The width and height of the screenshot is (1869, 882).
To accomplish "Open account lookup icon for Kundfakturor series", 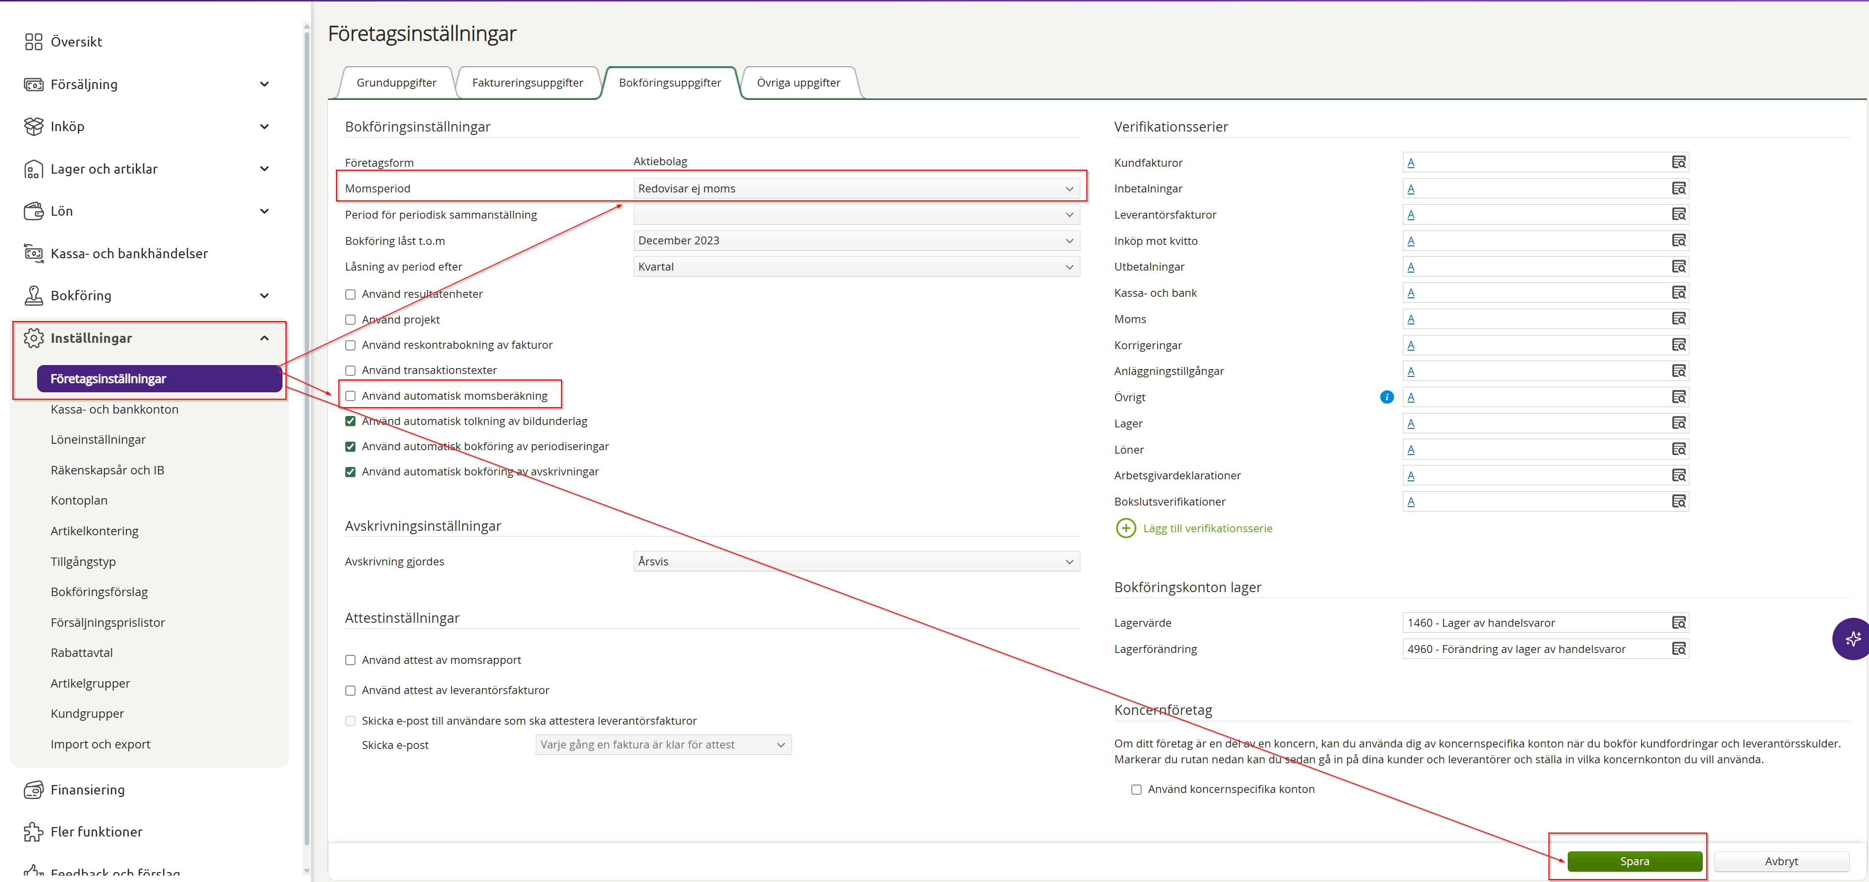I will click(x=1678, y=162).
